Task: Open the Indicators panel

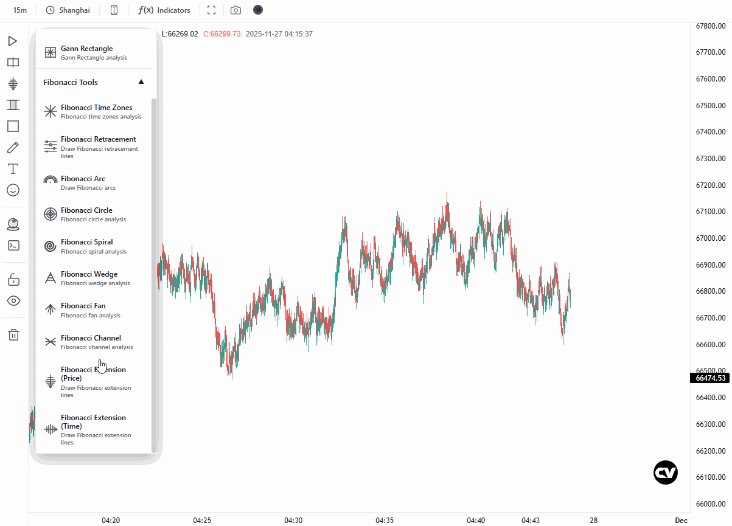Action: tap(164, 10)
